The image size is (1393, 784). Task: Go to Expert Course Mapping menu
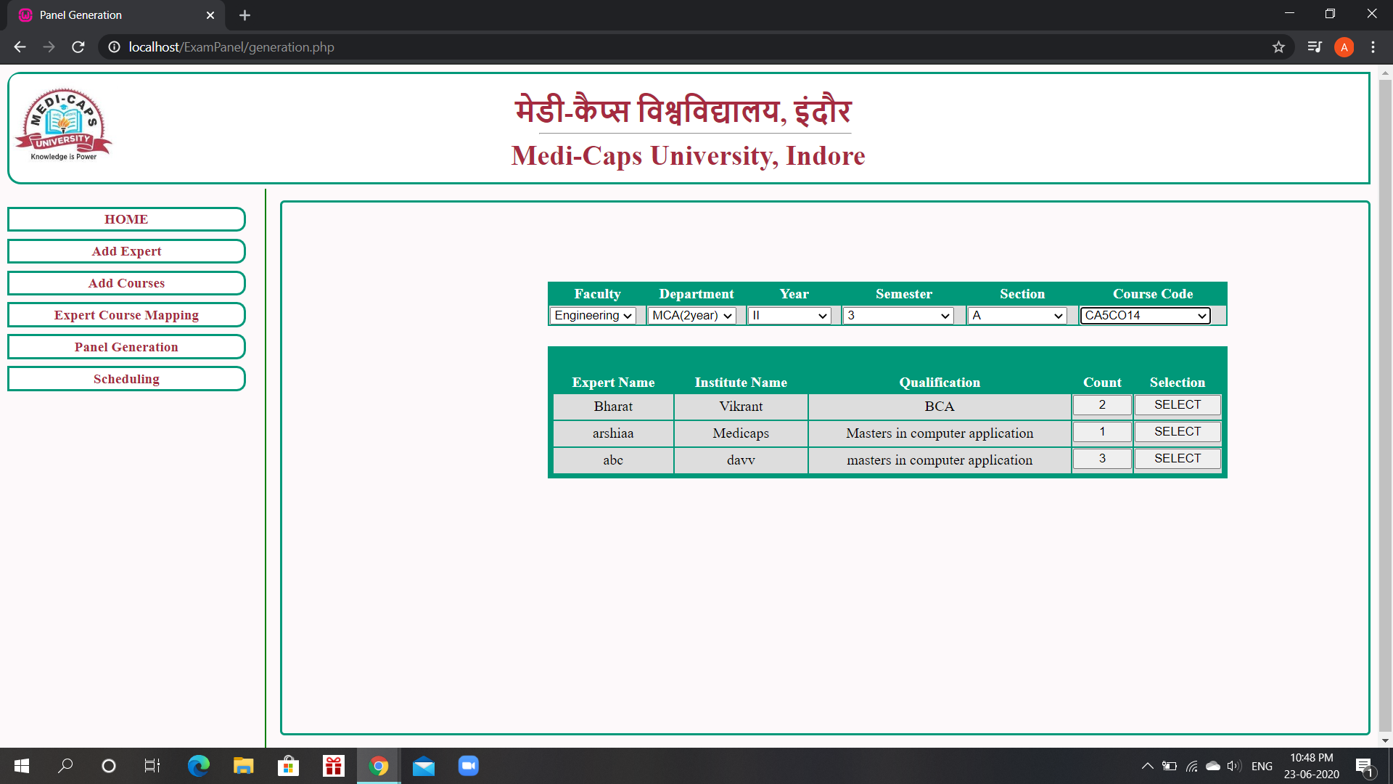[126, 315]
